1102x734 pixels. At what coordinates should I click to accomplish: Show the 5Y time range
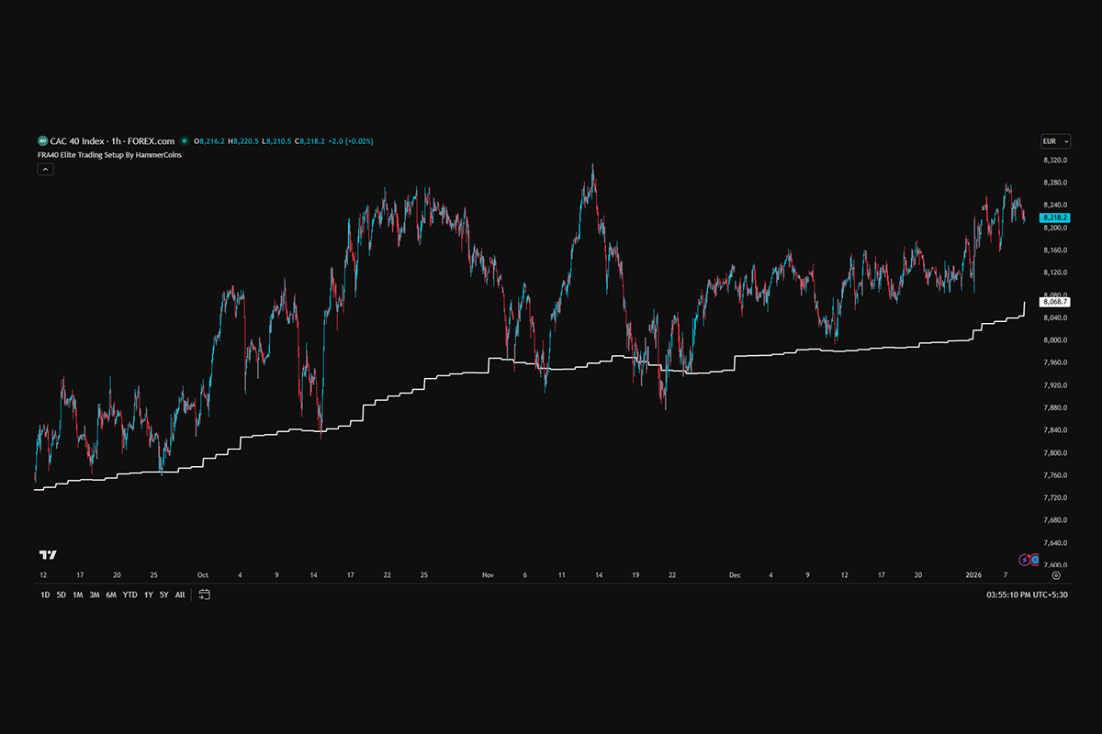163,595
